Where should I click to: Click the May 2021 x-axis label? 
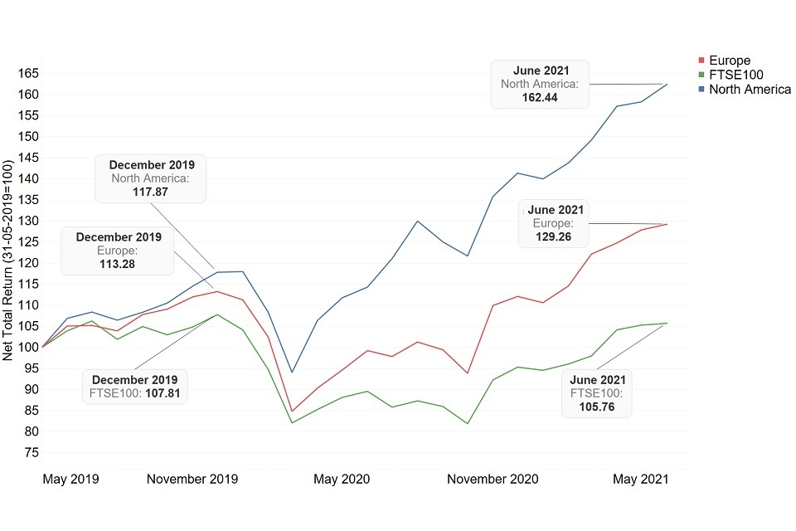(640, 479)
